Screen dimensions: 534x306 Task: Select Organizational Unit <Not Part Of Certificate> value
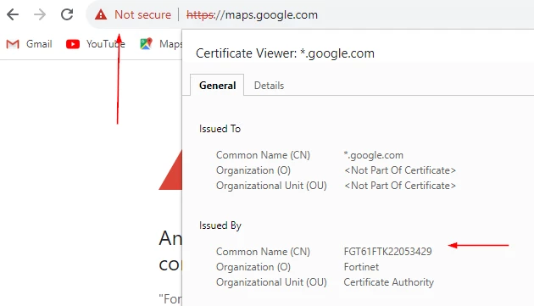click(x=400, y=186)
